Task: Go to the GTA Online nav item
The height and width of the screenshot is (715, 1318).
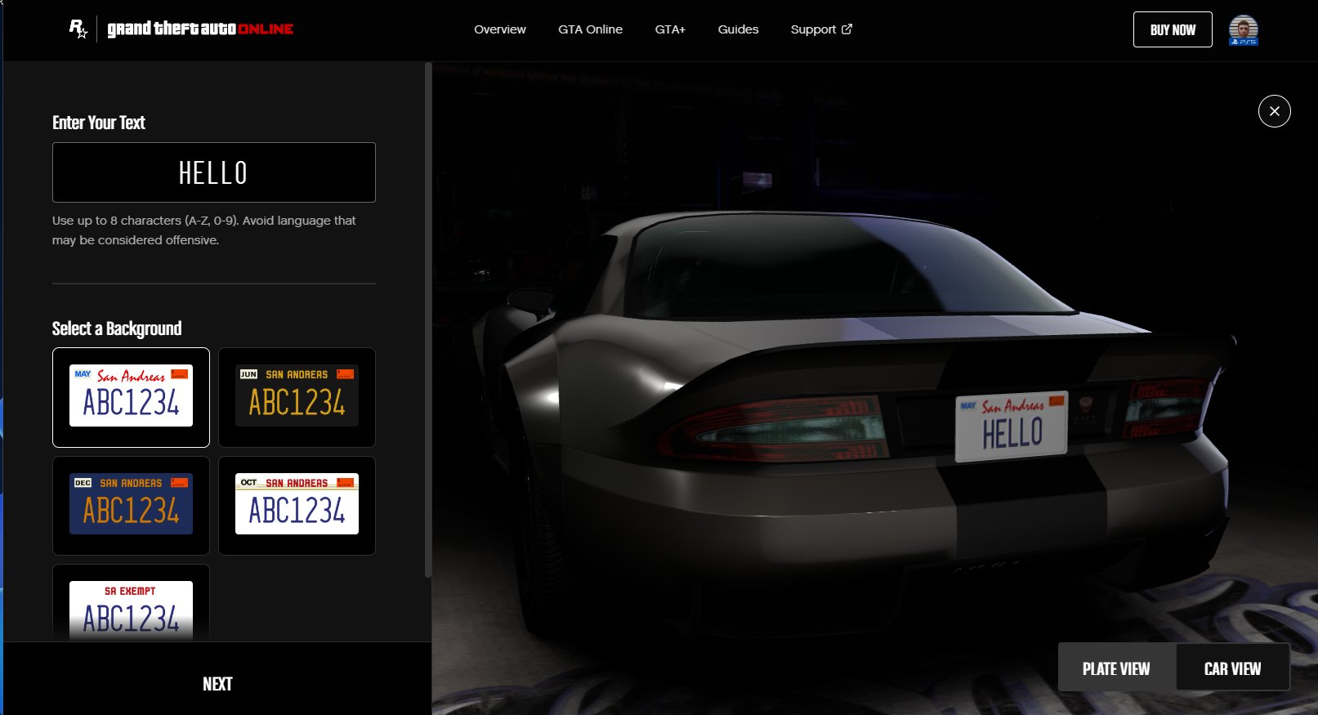Action: [x=590, y=29]
